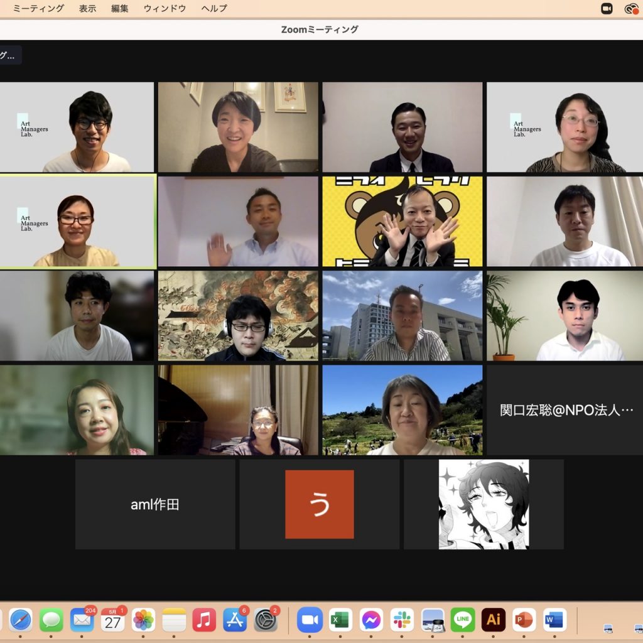Open the ウィンドウ menu

165,8
